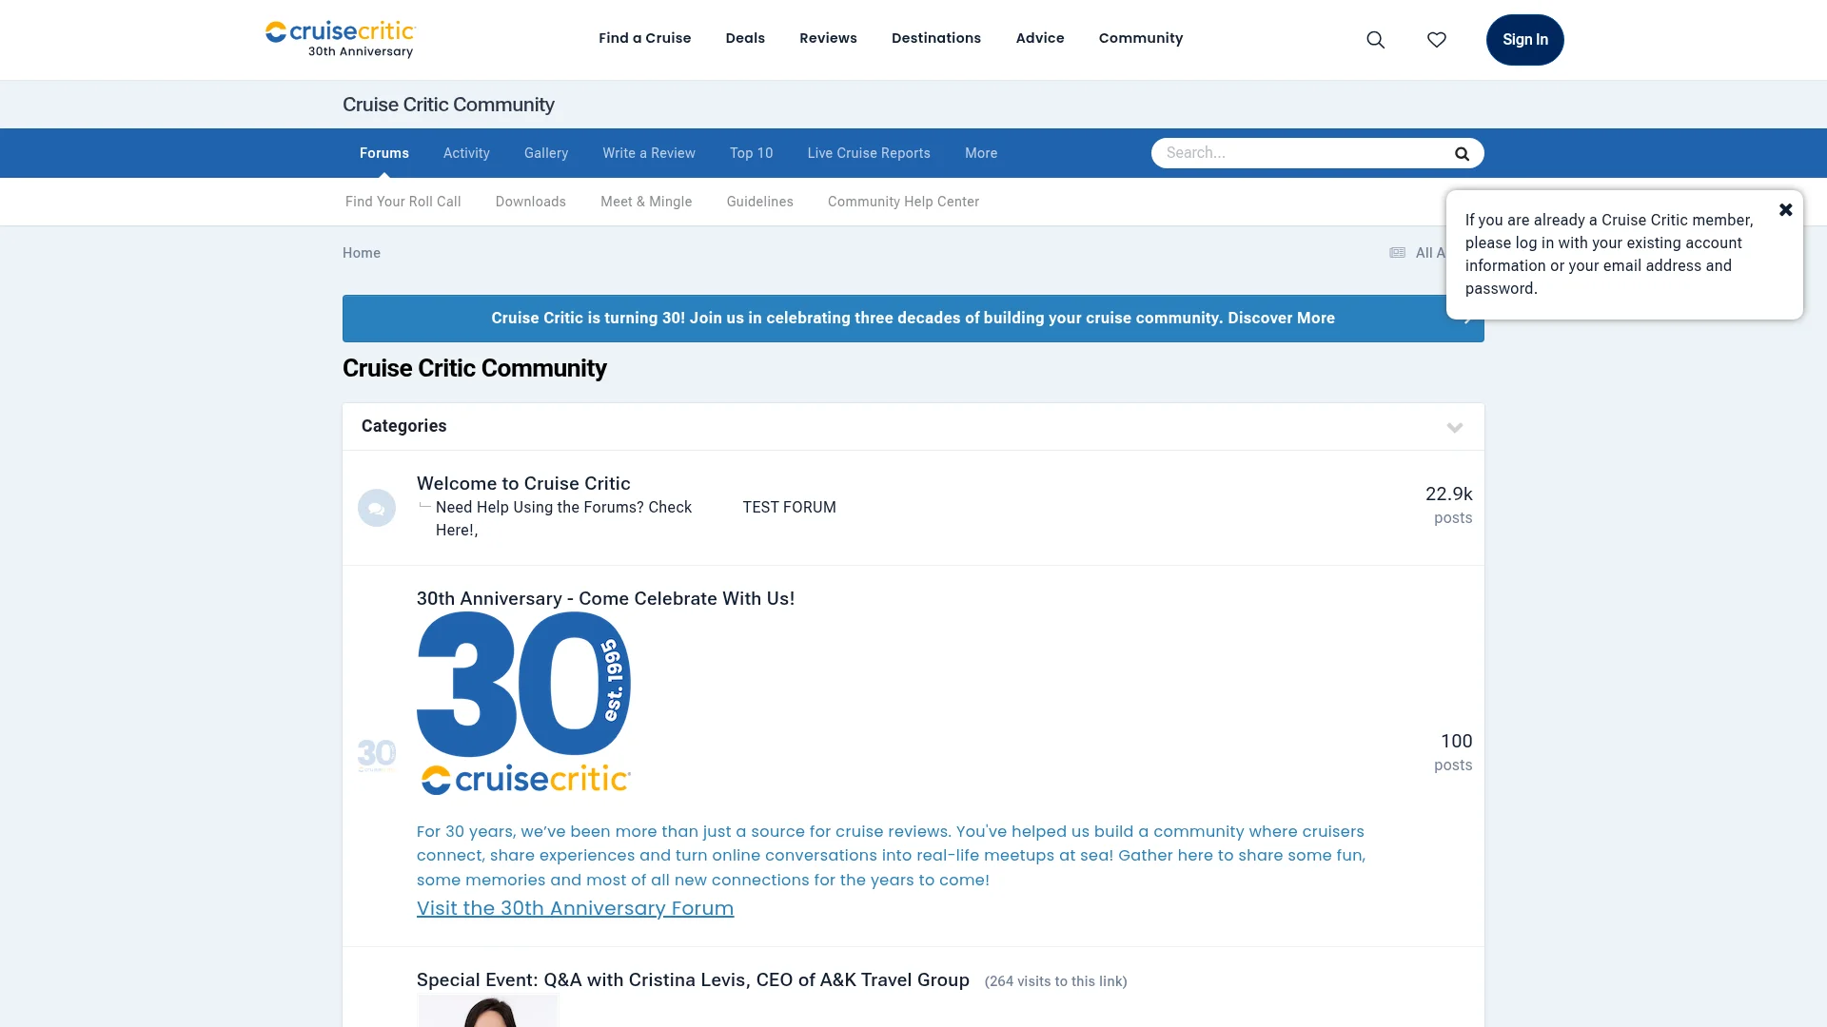Click the magnifier in community search box
Viewport: 1827px width, 1027px height.
coord(1462,153)
